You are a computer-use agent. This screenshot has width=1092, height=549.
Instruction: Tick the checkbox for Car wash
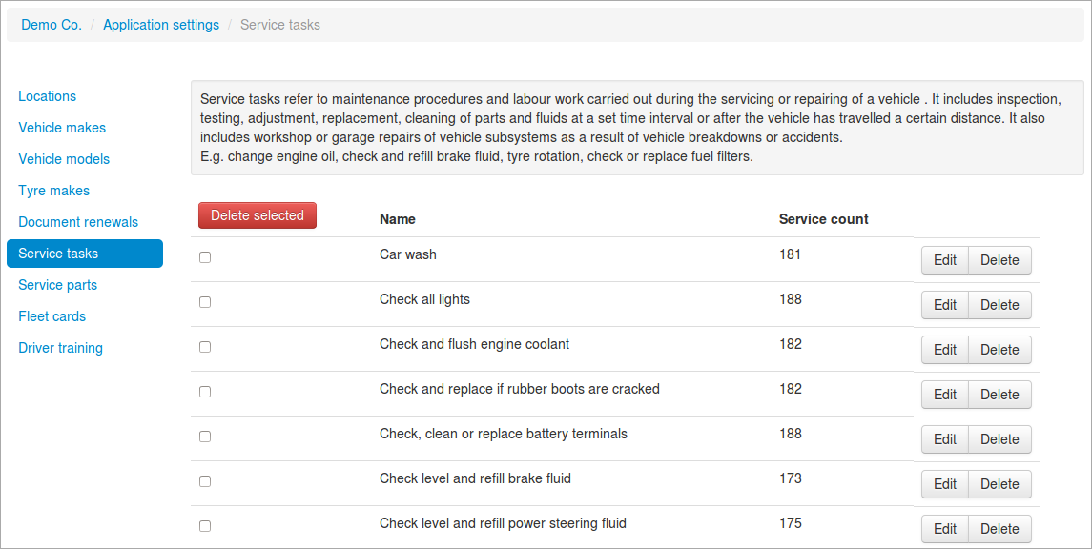pyautogui.click(x=205, y=257)
